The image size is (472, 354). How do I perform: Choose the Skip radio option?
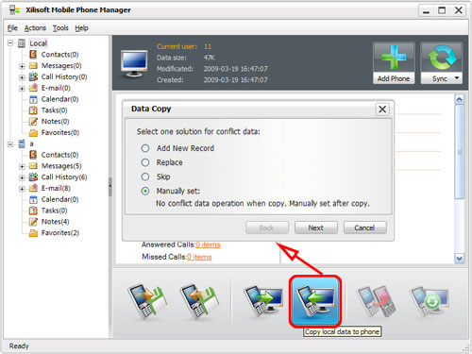coord(145,177)
